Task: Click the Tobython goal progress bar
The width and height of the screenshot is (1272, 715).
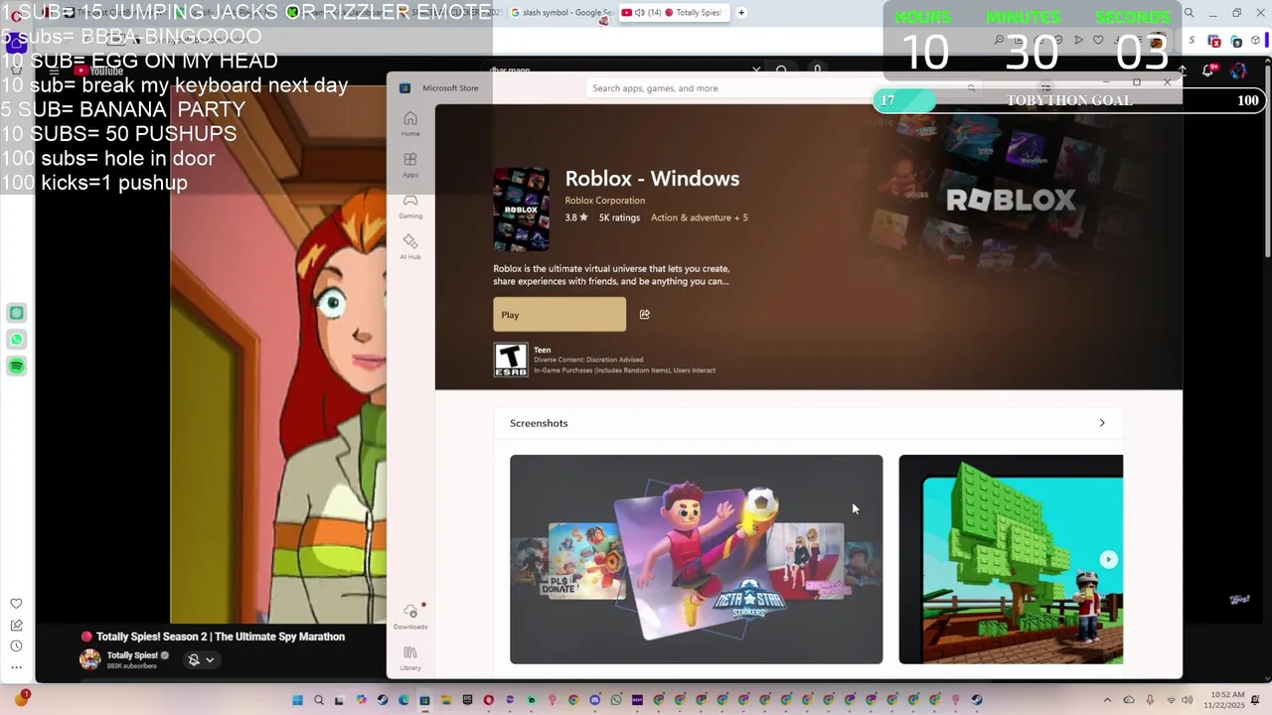Action: click(x=1068, y=100)
